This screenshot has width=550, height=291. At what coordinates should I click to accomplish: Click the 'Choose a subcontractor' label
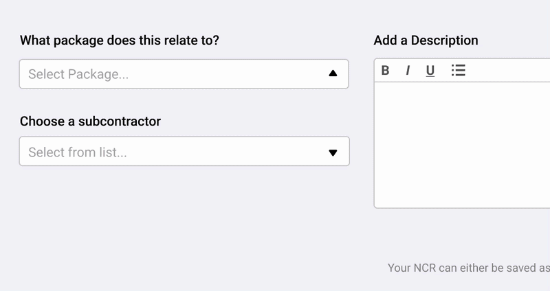pos(90,121)
